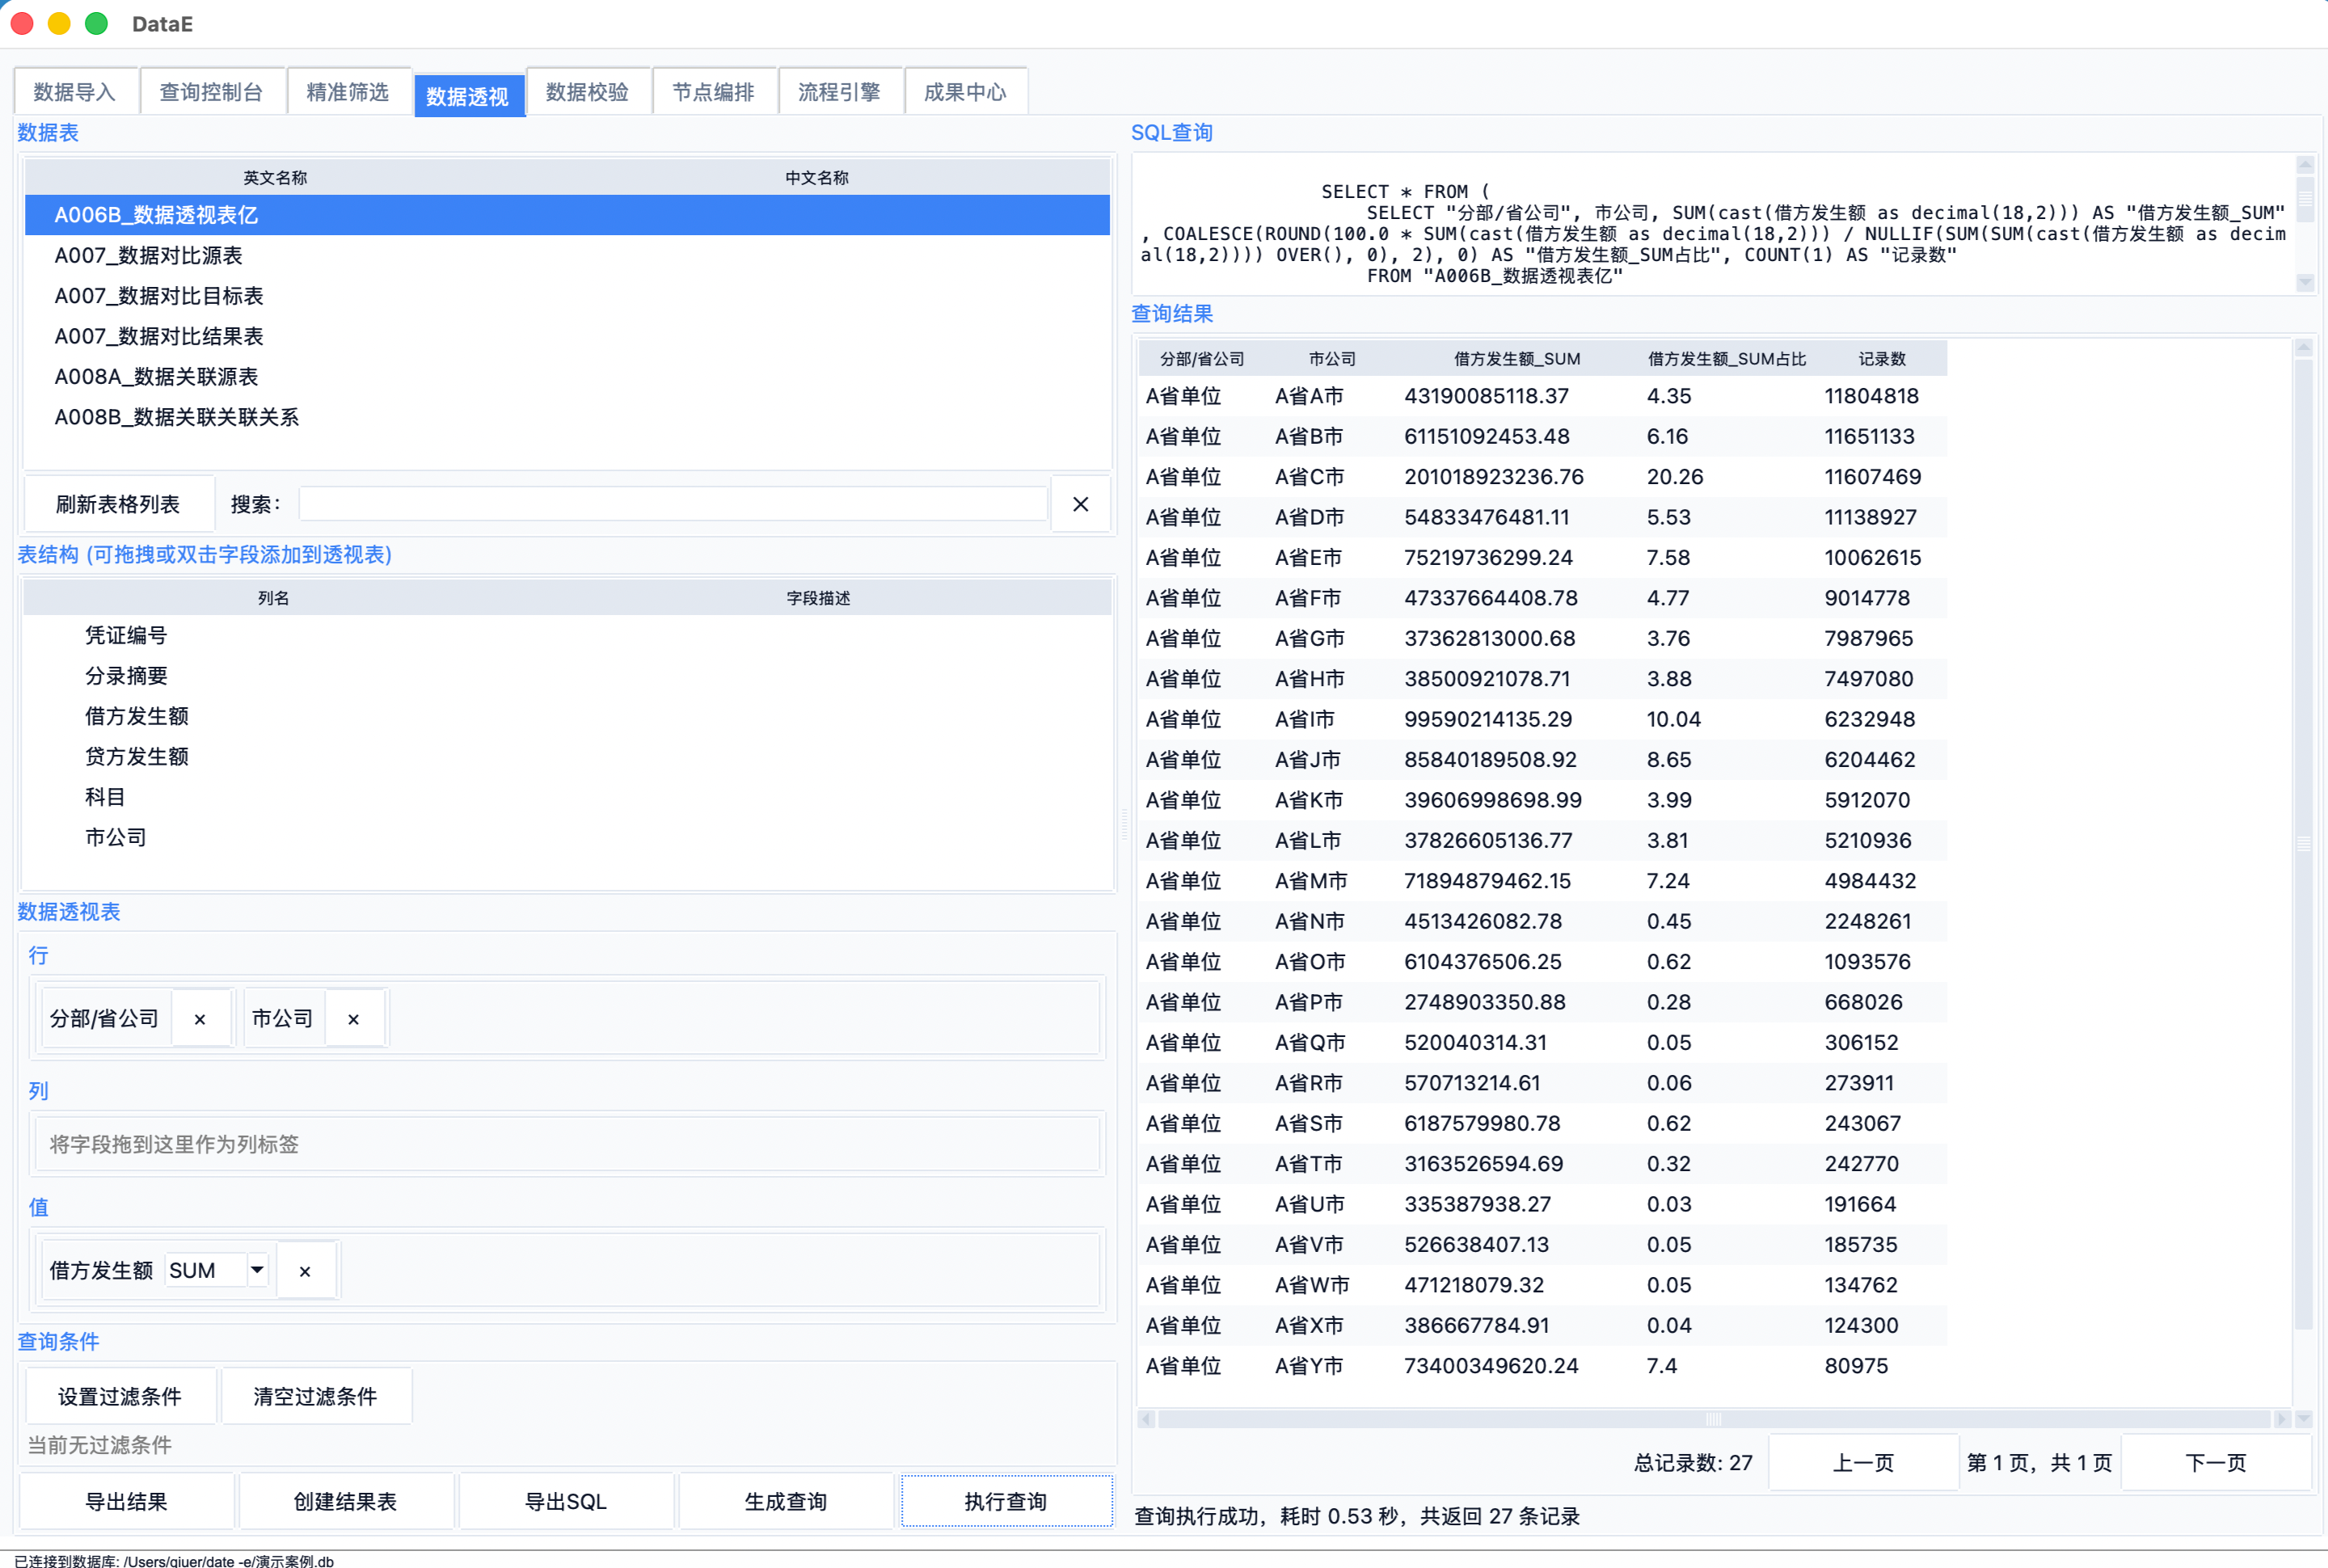The height and width of the screenshot is (1568, 2328).
Task: Switch to 数据导入 tab
Action: tap(75, 92)
